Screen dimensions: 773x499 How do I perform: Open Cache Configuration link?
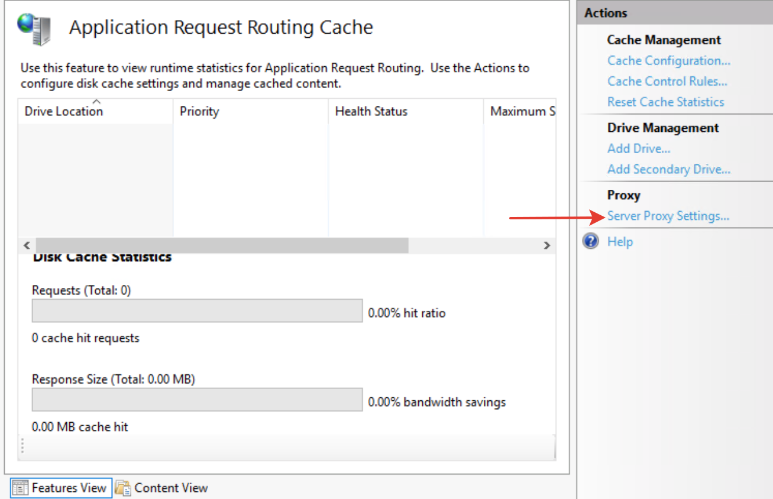tap(669, 60)
